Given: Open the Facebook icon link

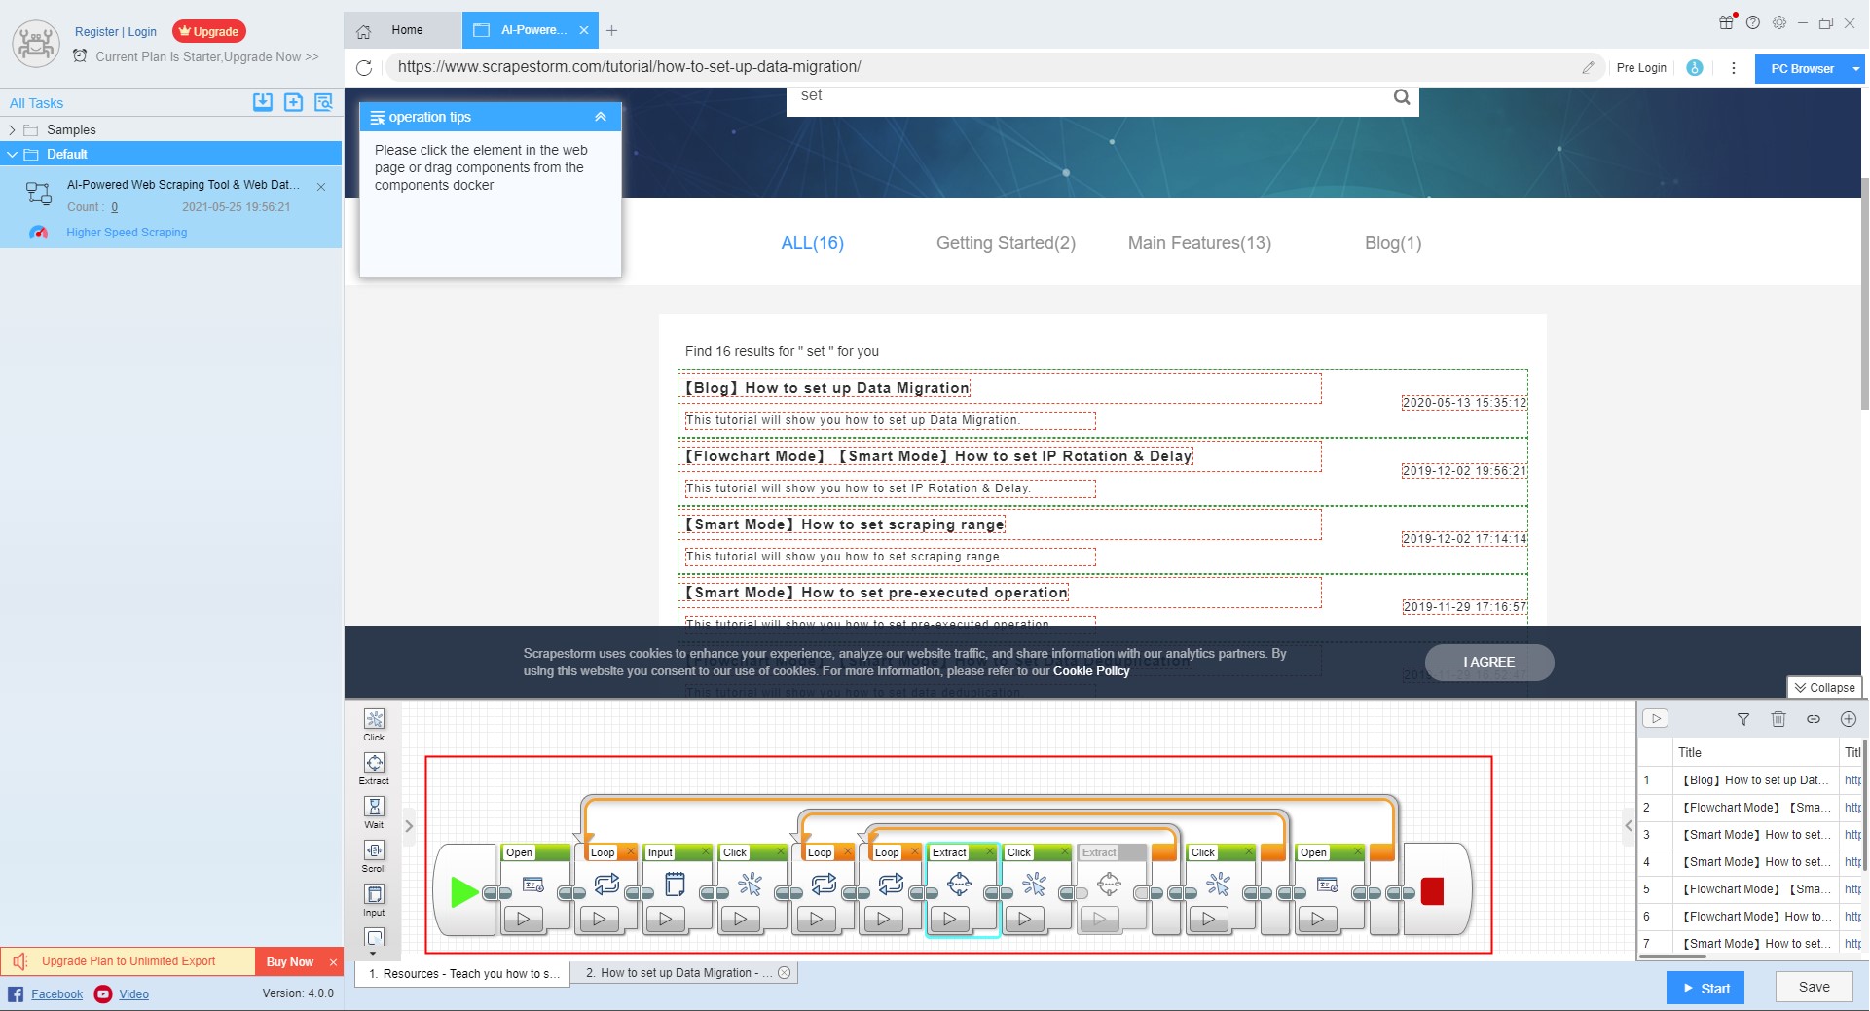Looking at the screenshot, I should pyautogui.click(x=16, y=993).
